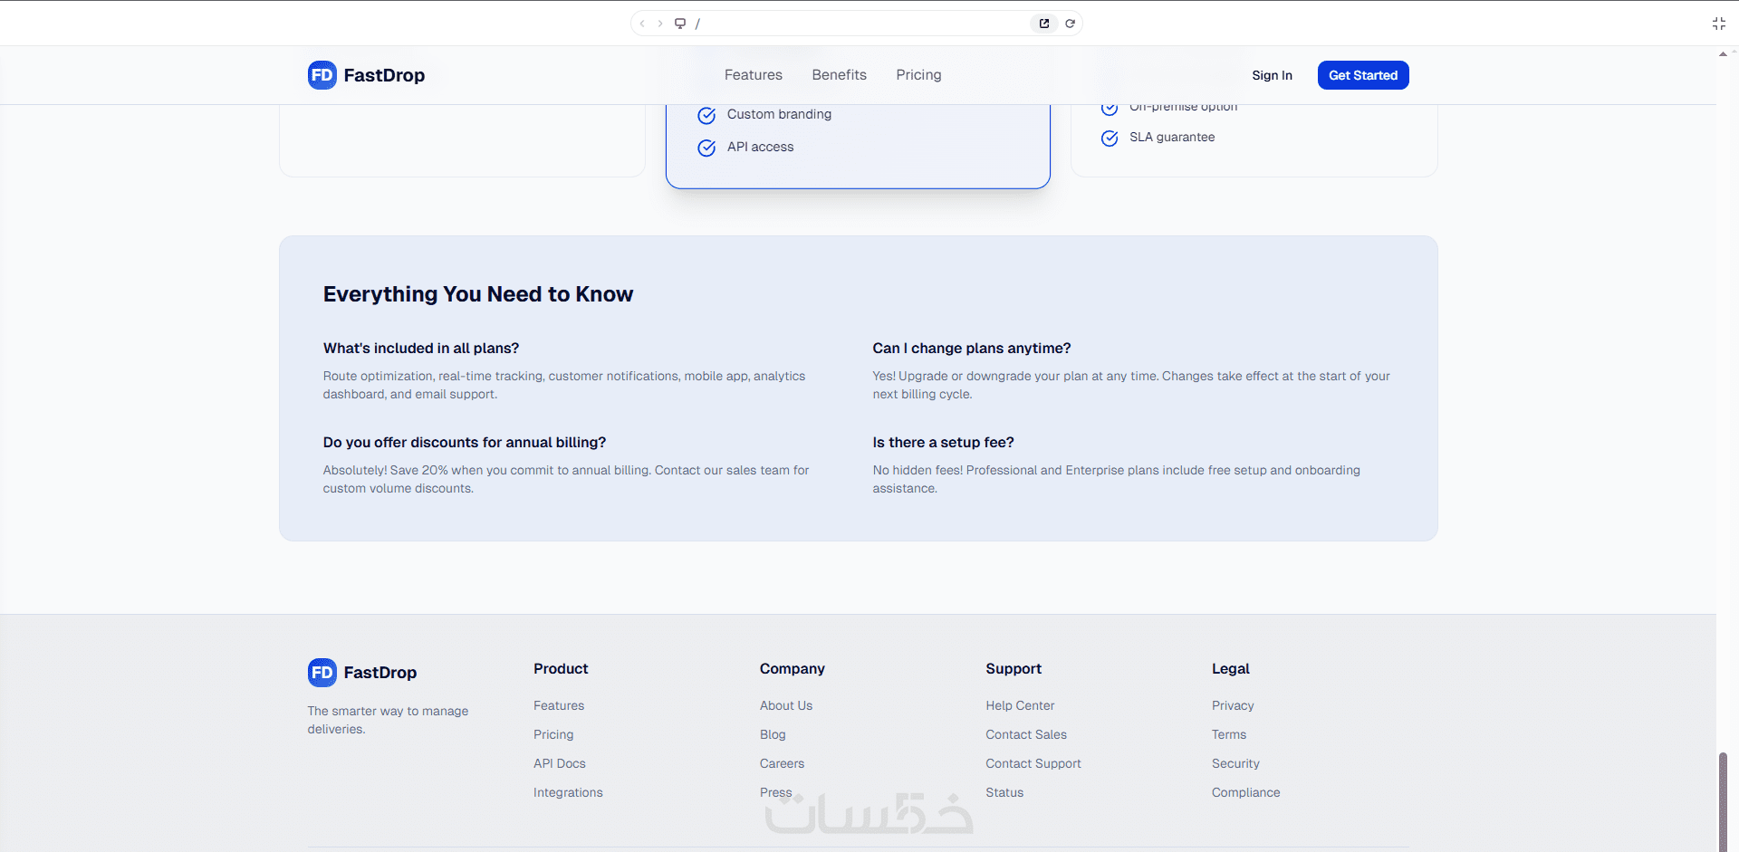Open Features in the top navigation
This screenshot has height=852, width=1739.
(x=754, y=75)
